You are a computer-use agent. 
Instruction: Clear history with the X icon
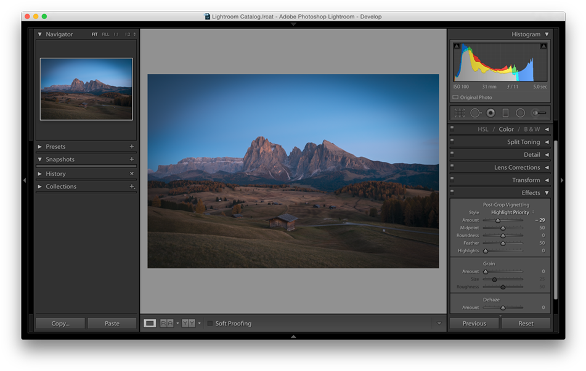click(131, 174)
